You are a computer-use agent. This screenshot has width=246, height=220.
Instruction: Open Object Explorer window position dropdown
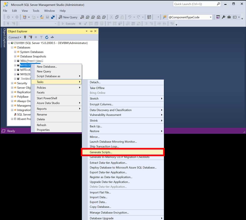point(86,31)
